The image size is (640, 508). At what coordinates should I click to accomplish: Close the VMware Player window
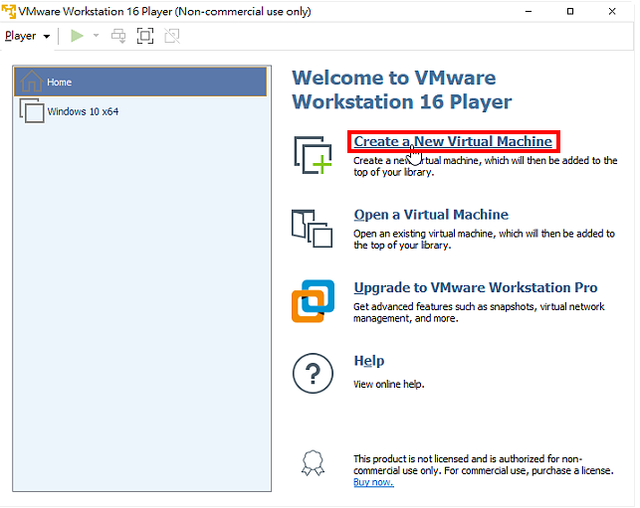612,11
